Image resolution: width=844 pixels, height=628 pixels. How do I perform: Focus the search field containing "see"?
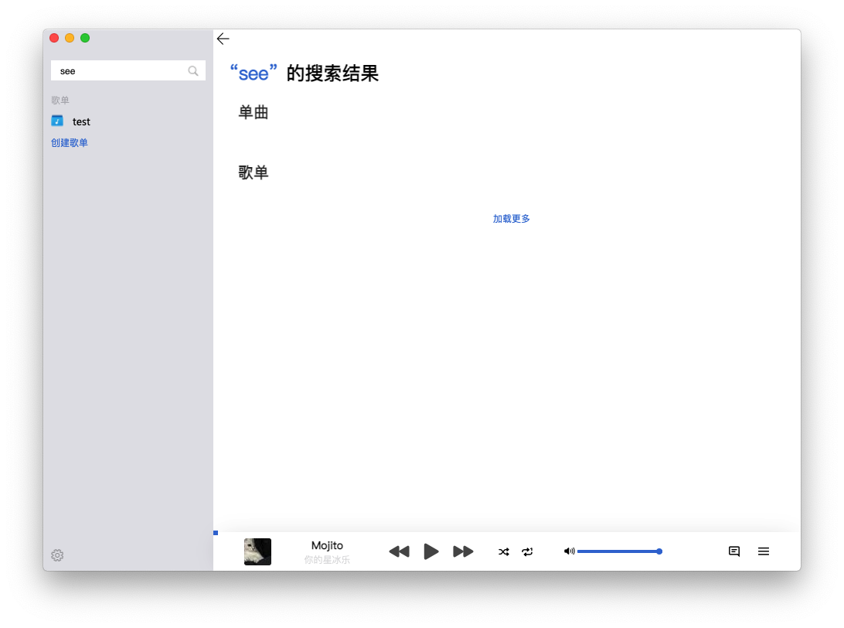pyautogui.click(x=128, y=70)
